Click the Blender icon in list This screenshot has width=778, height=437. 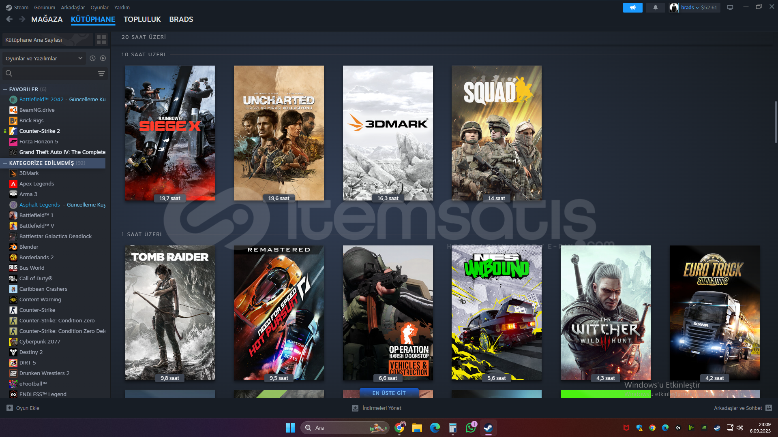[13, 247]
